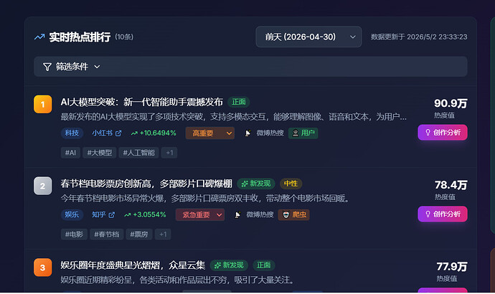Click the +3.0554% growth indicator
Image resolution: width=495 pixels, height=294 pixels.
click(x=145, y=214)
